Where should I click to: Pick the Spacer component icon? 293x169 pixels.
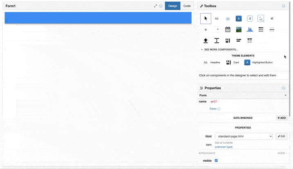217,40
